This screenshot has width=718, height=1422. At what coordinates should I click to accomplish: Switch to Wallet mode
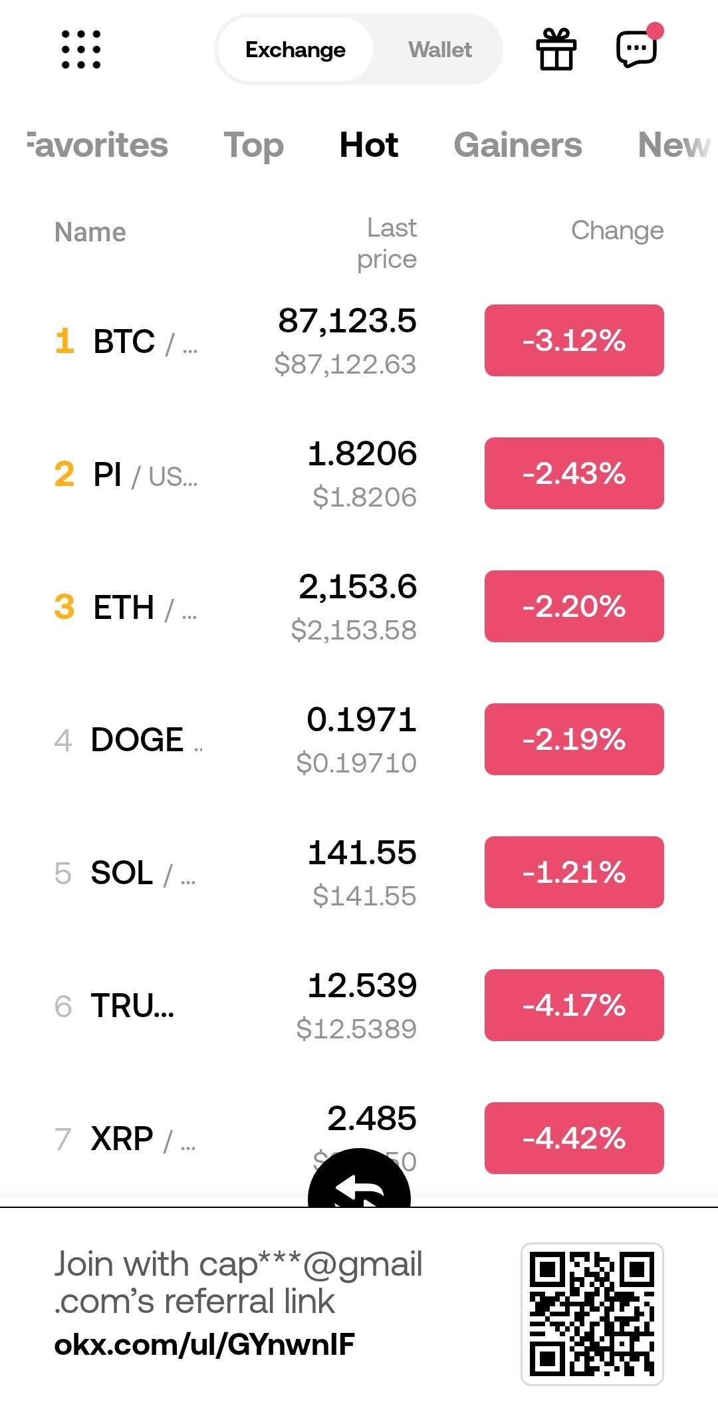tap(439, 50)
